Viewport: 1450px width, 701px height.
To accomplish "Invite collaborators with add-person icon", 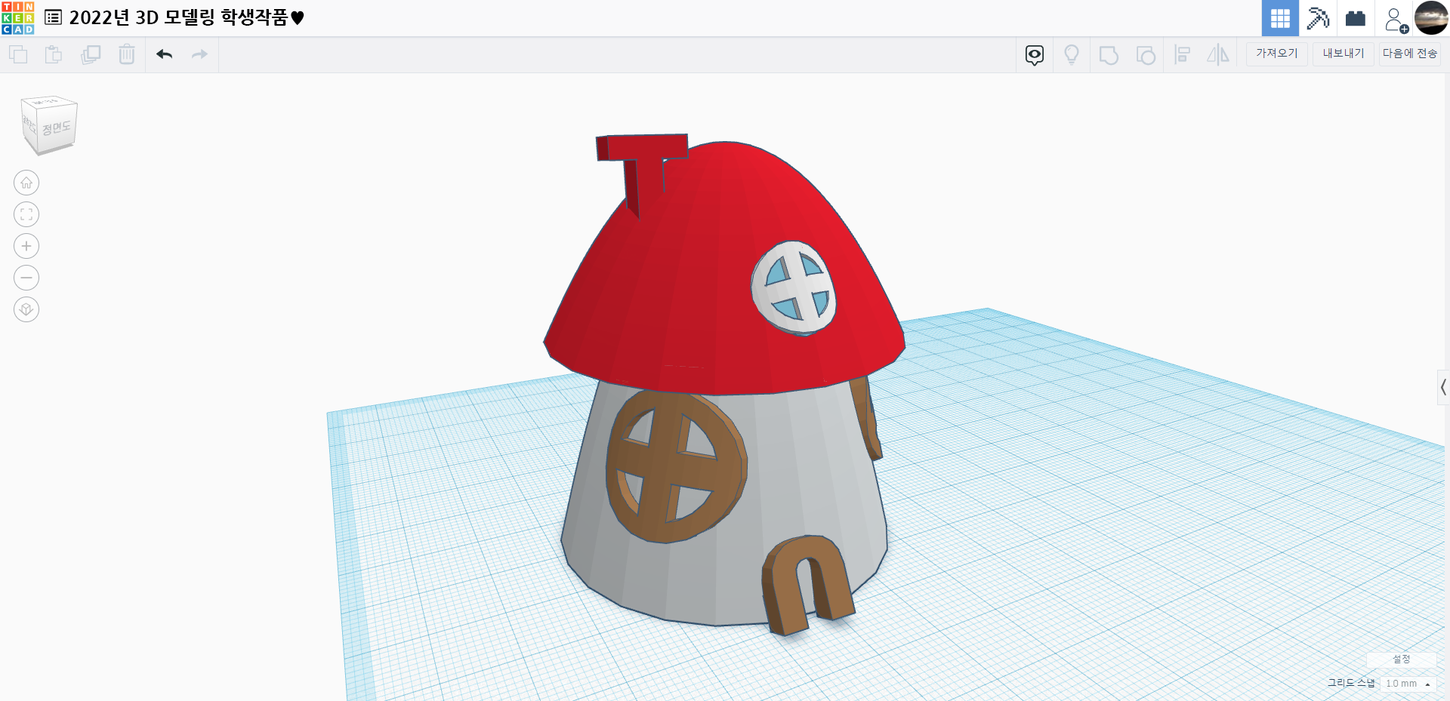I will 1396,20.
